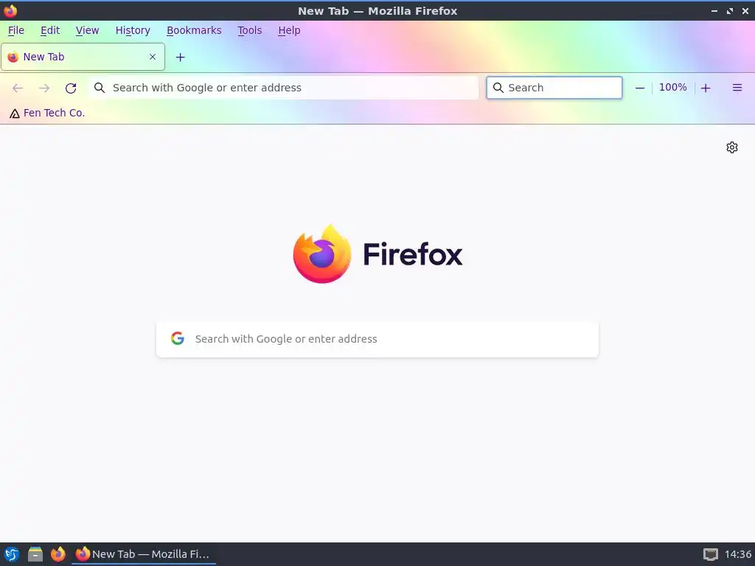Viewport: 755px width, 566px height.
Task: Click the magnifier icon in address bar
Action: point(100,88)
